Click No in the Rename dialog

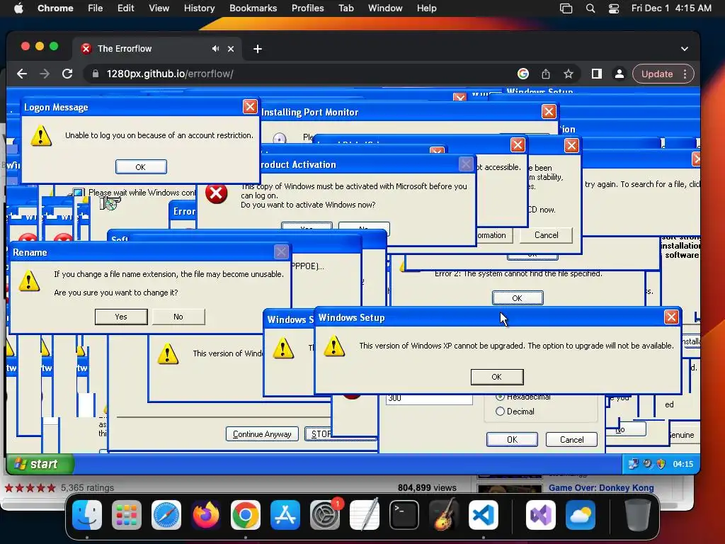(x=178, y=317)
